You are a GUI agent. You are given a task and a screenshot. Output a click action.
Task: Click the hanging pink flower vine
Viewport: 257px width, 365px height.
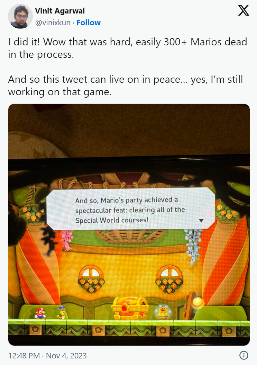(67, 240)
